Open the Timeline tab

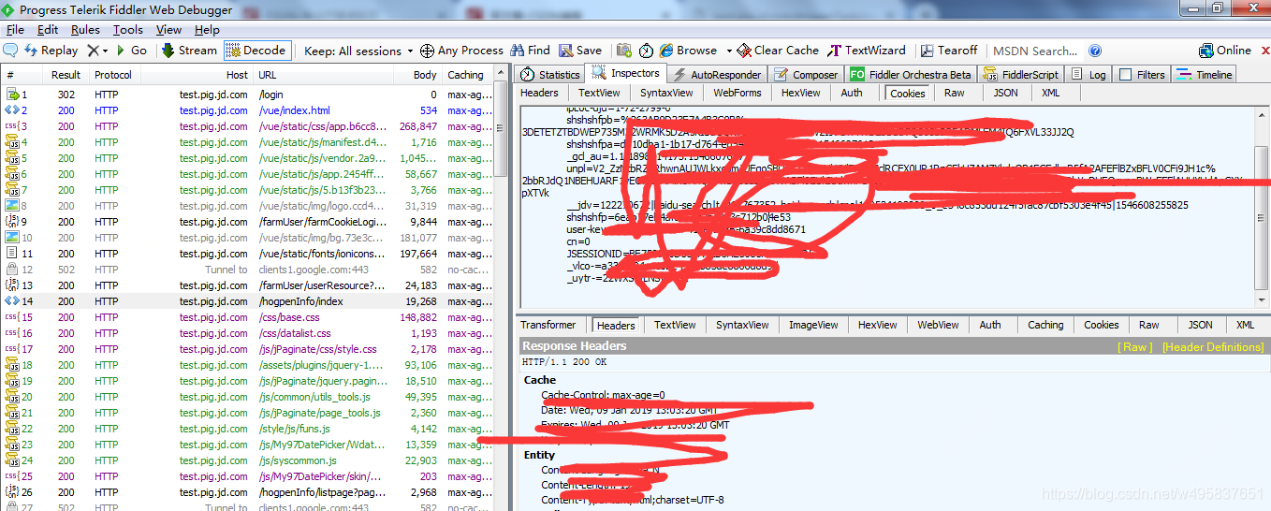pos(1205,75)
